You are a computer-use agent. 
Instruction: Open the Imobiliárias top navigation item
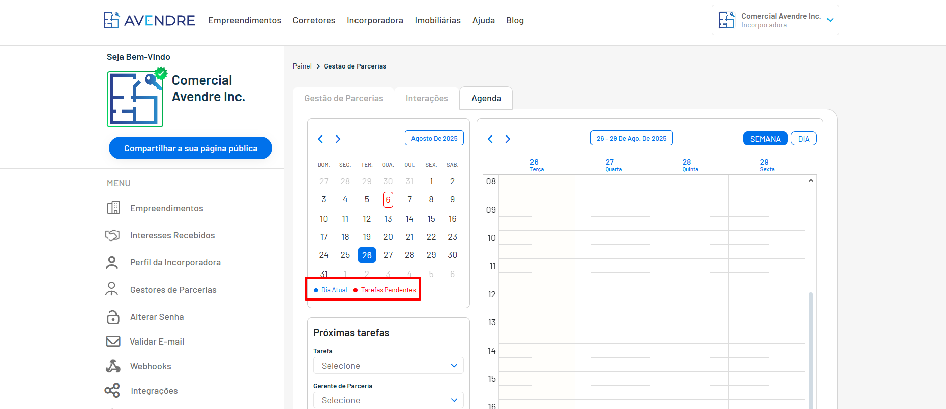click(438, 20)
